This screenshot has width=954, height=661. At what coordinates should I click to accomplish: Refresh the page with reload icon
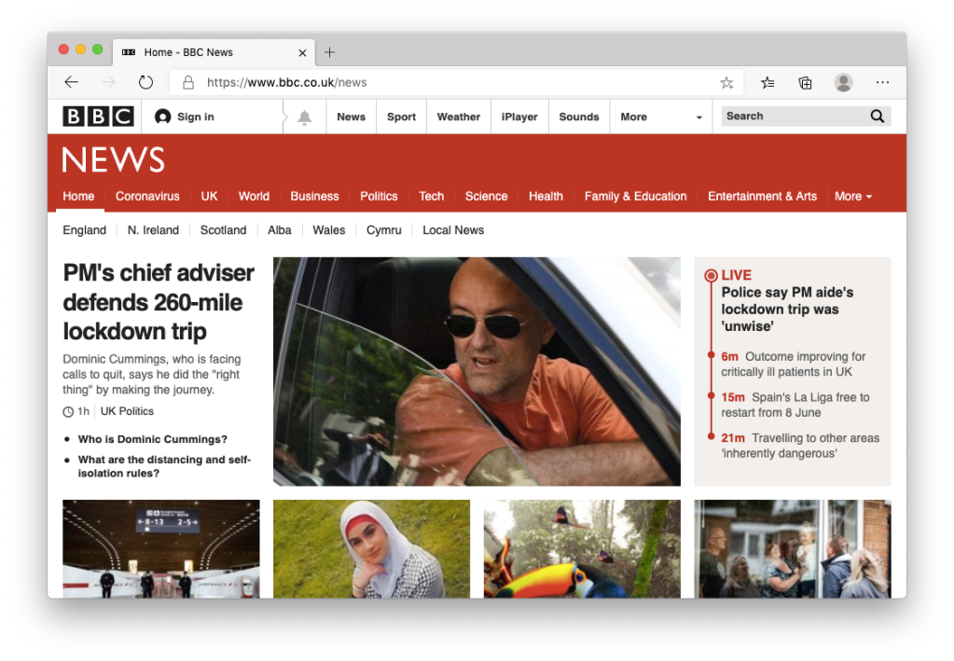[x=145, y=82]
